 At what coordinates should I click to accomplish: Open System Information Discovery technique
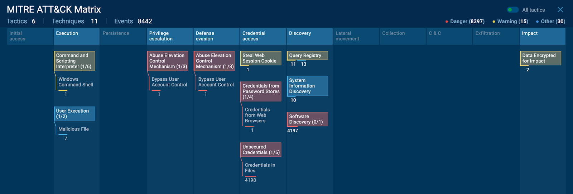point(307,86)
